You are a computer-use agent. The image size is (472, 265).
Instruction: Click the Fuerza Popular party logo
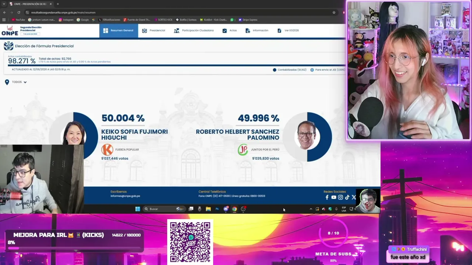[107, 150]
